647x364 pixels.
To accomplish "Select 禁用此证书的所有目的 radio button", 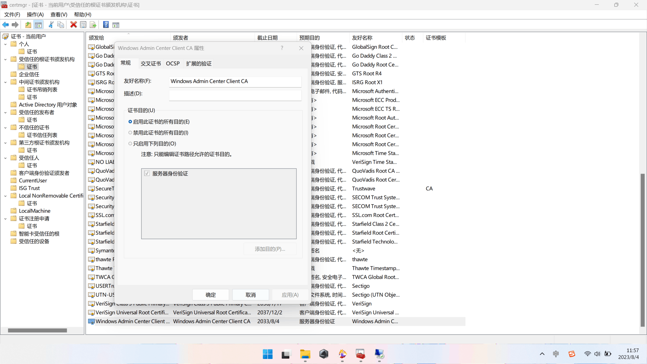I will 130,133.
